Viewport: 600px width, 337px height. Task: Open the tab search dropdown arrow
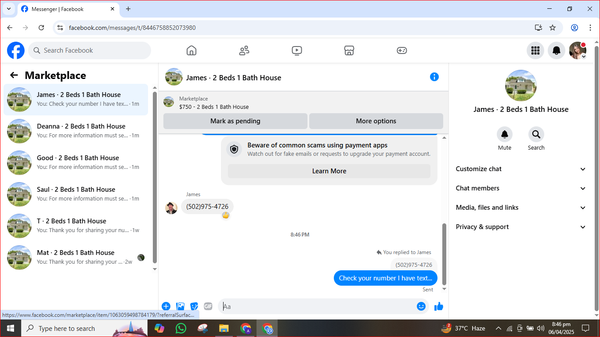pos(8,9)
